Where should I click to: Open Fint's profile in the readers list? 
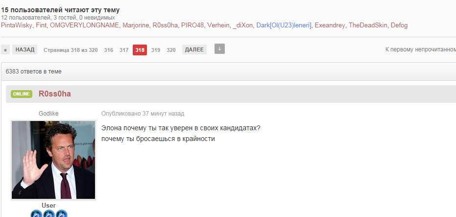(41, 25)
